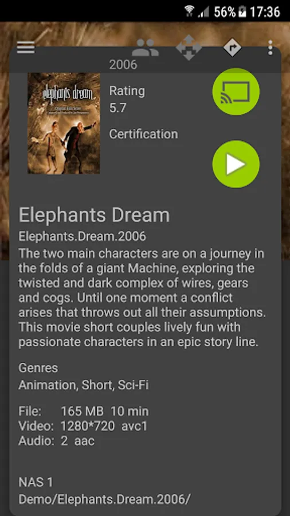Tap the cast people icon in toolbar
This screenshot has width=290, height=516.
click(146, 48)
